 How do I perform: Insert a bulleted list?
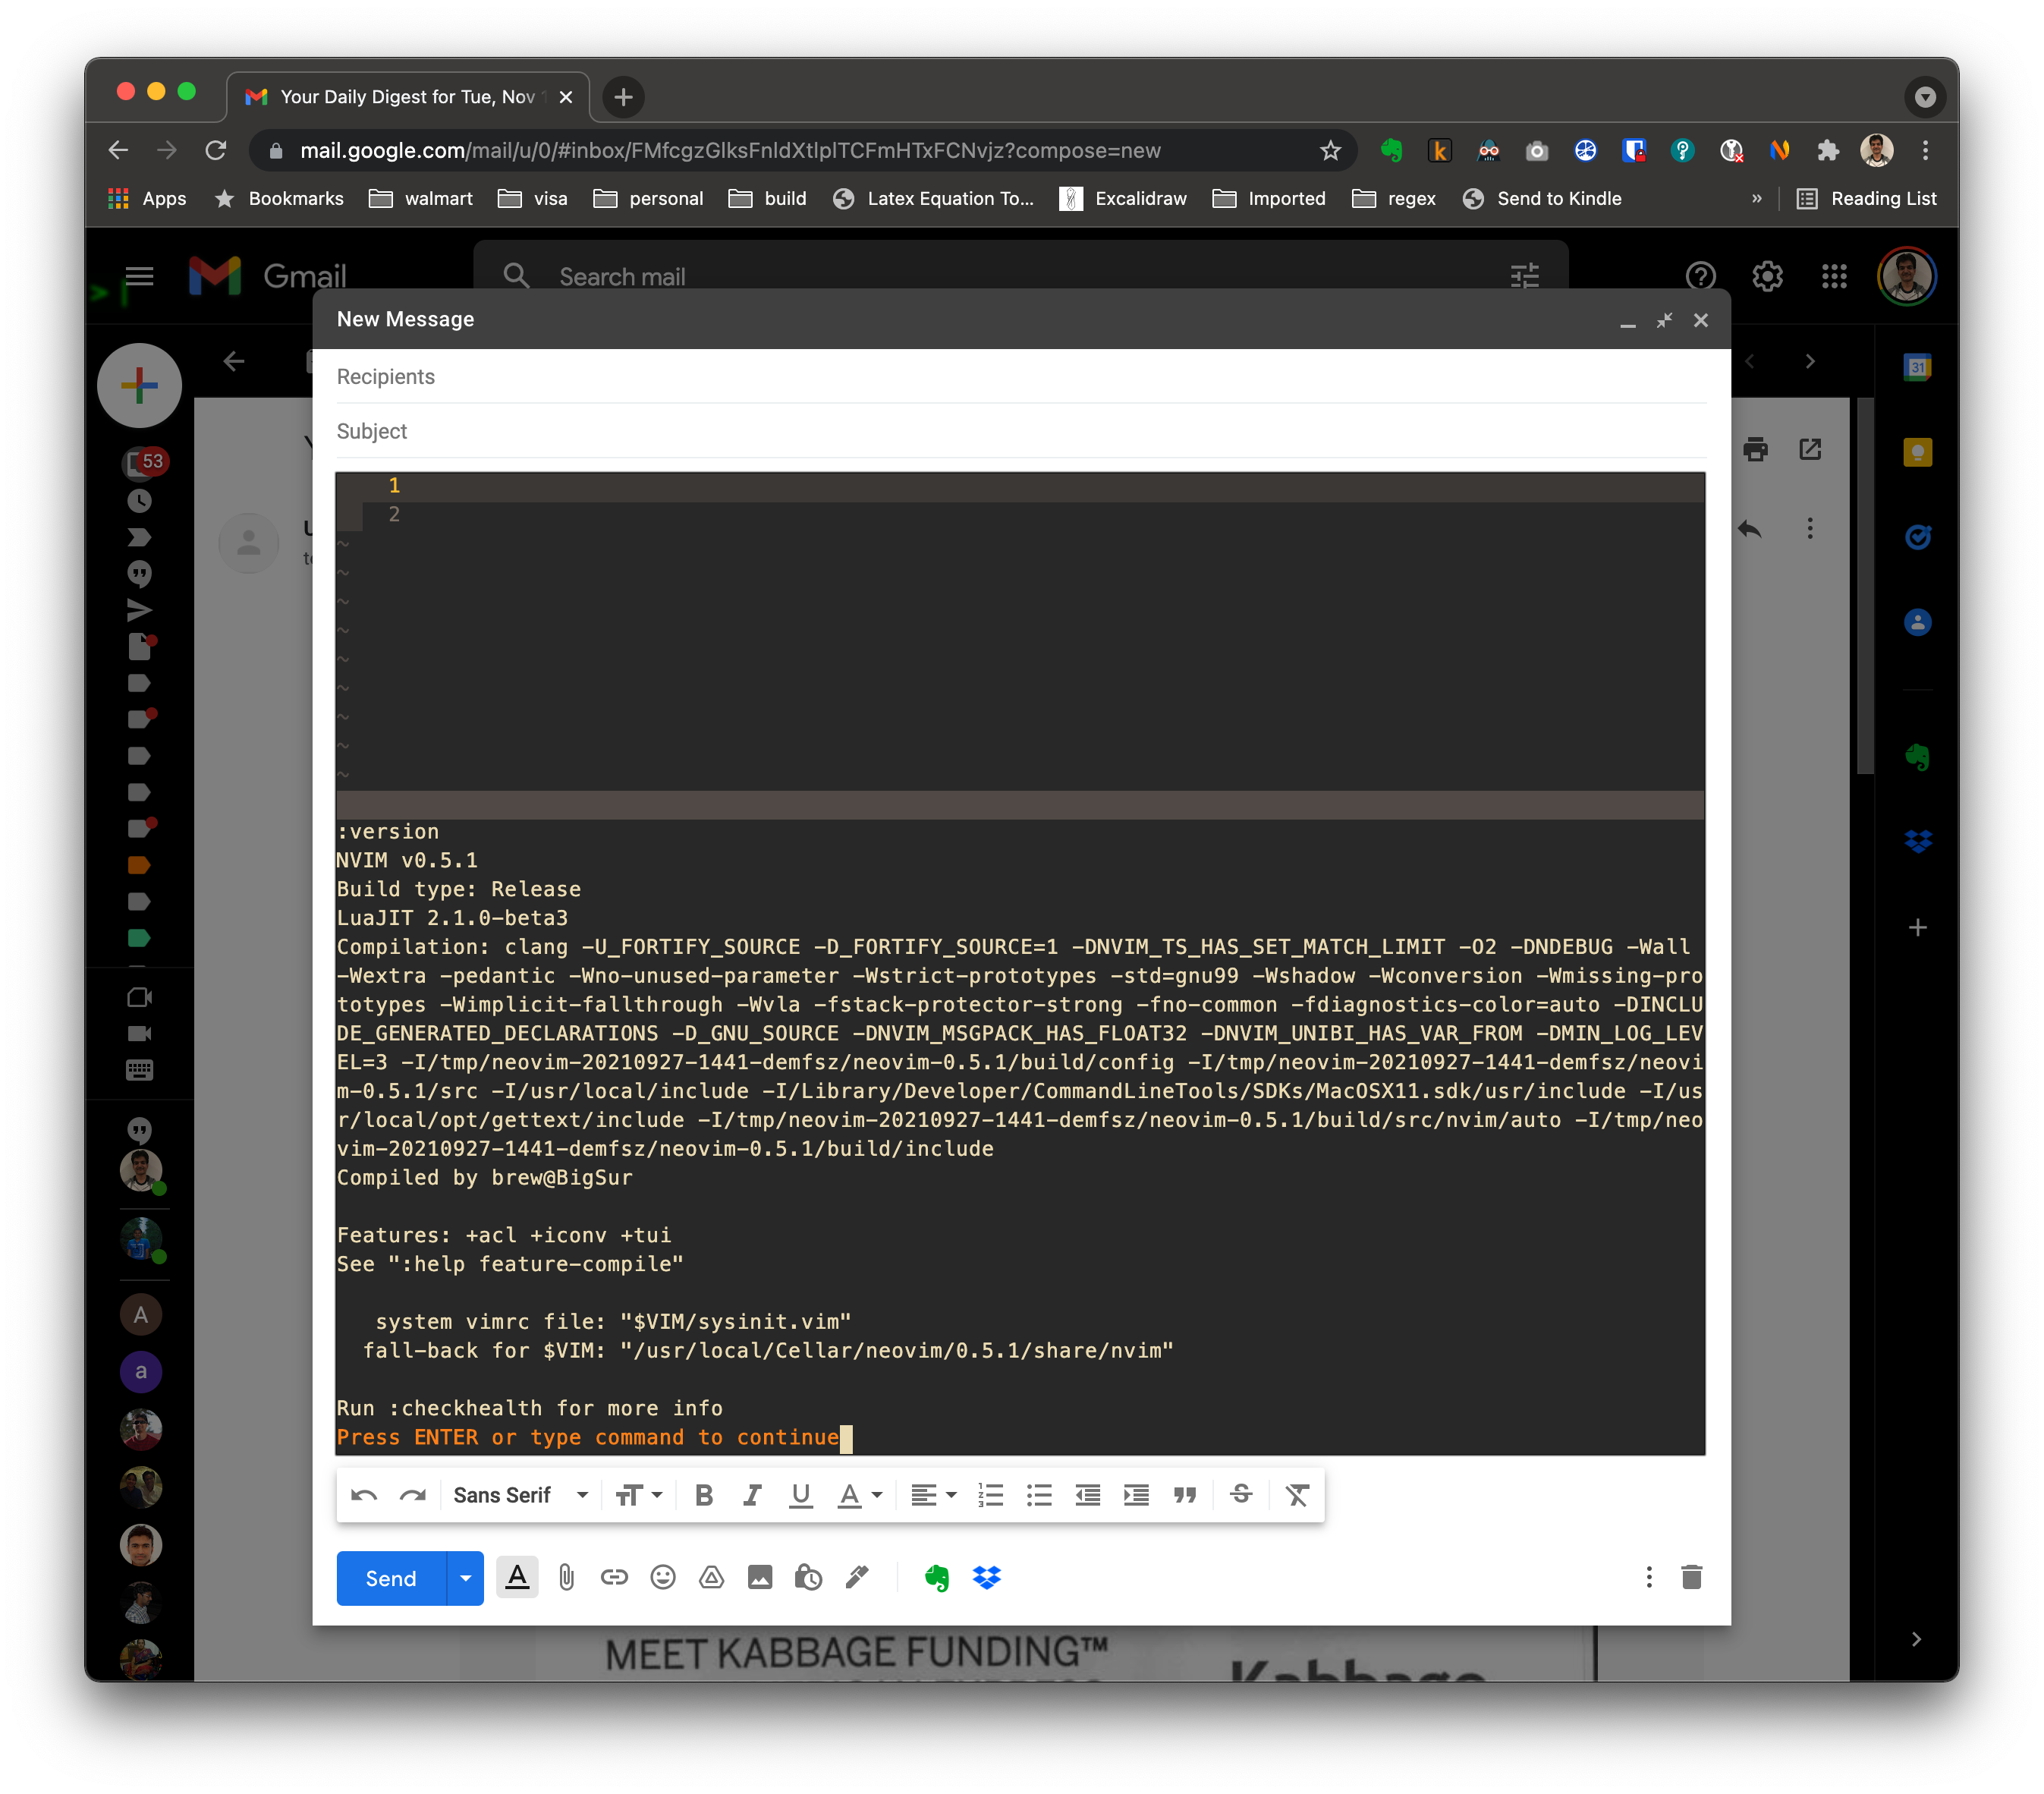1039,1494
